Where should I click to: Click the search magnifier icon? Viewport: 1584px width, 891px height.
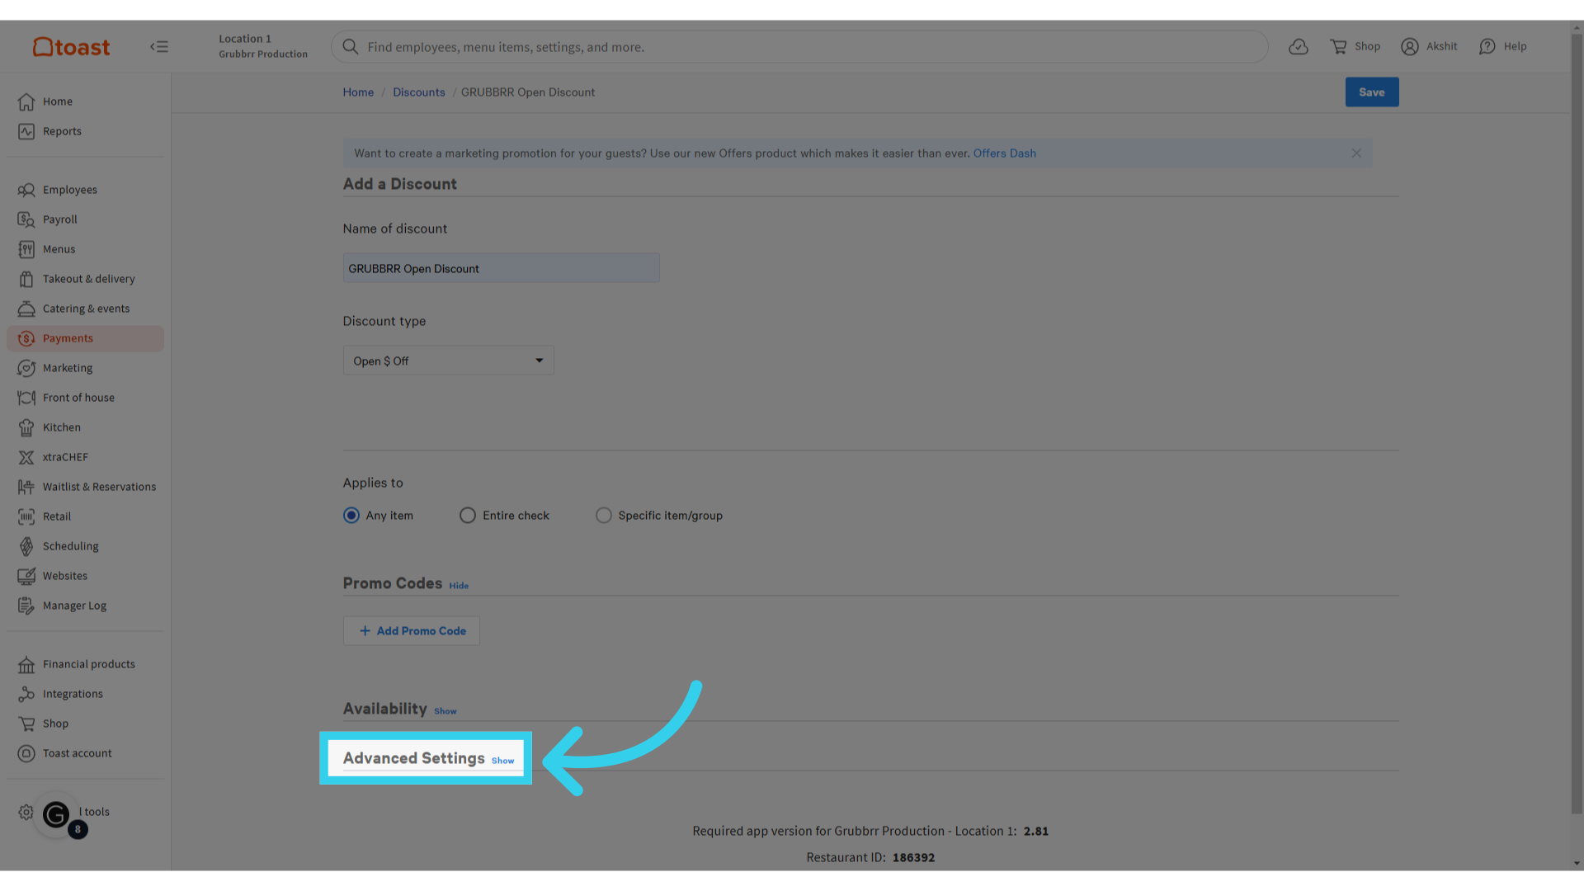pos(351,47)
